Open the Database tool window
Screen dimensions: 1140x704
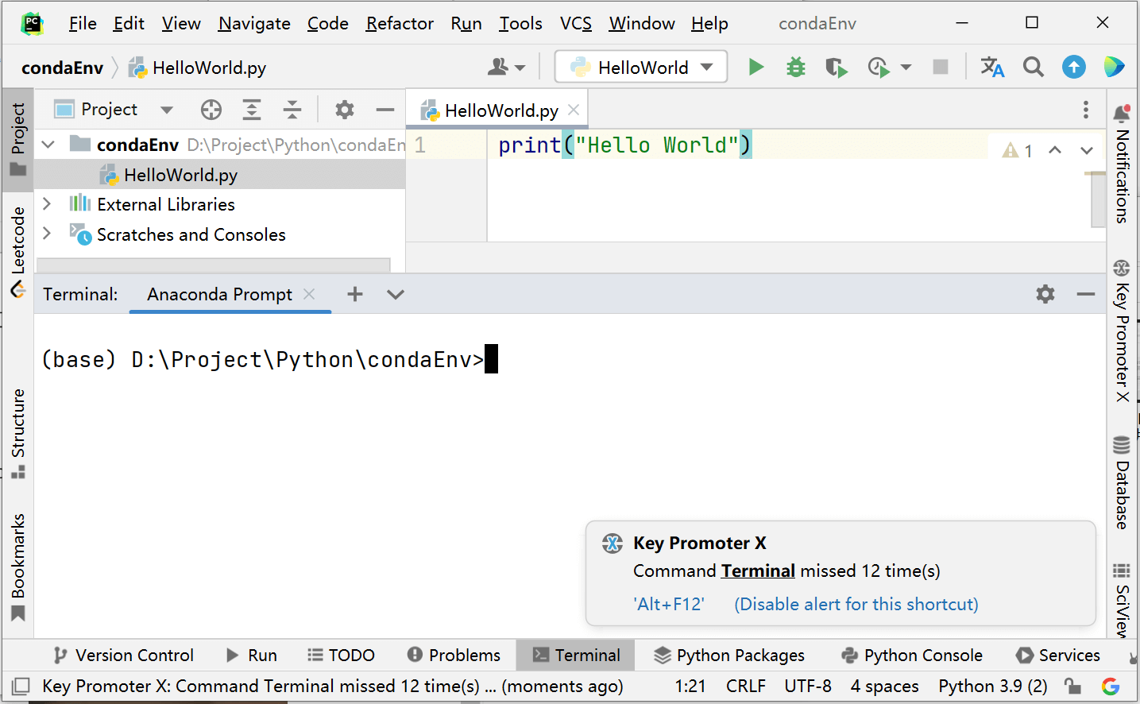(x=1122, y=482)
